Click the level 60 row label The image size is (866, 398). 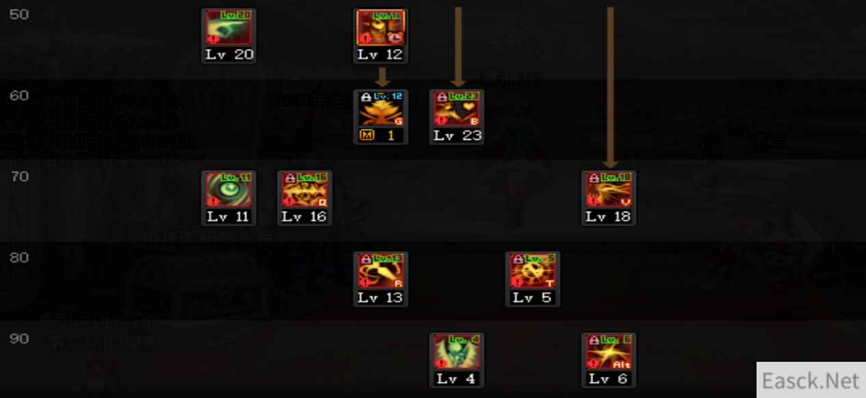[x=19, y=96]
